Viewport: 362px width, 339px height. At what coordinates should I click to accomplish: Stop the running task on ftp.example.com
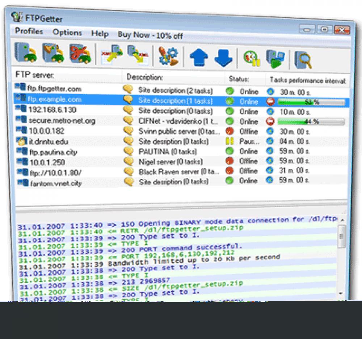pyautogui.click(x=271, y=101)
